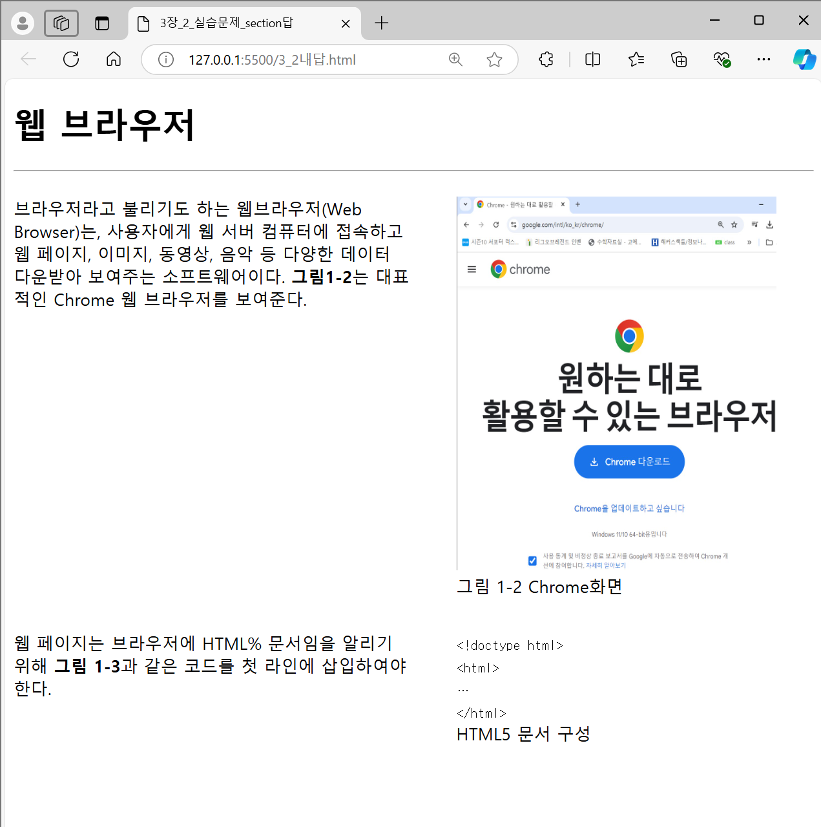Screen dimensions: 821x827
Task: Go to the home page
Action: coord(114,59)
